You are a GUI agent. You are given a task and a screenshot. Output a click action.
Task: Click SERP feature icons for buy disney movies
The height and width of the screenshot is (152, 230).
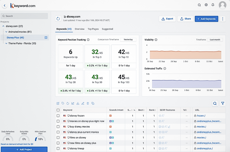[164, 127]
